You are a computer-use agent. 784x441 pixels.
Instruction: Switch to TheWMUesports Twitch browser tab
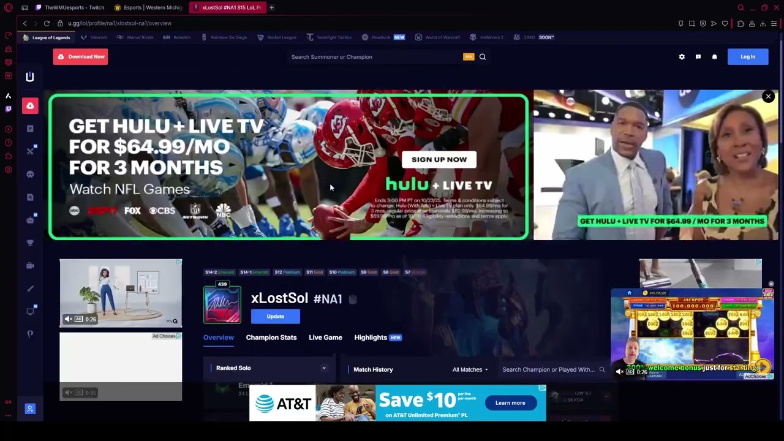(70, 7)
